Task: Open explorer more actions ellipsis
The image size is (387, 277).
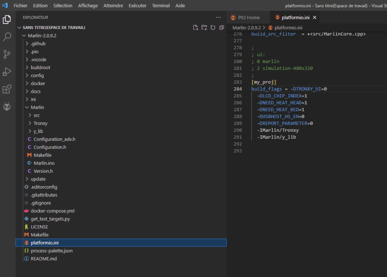Action: [218, 17]
